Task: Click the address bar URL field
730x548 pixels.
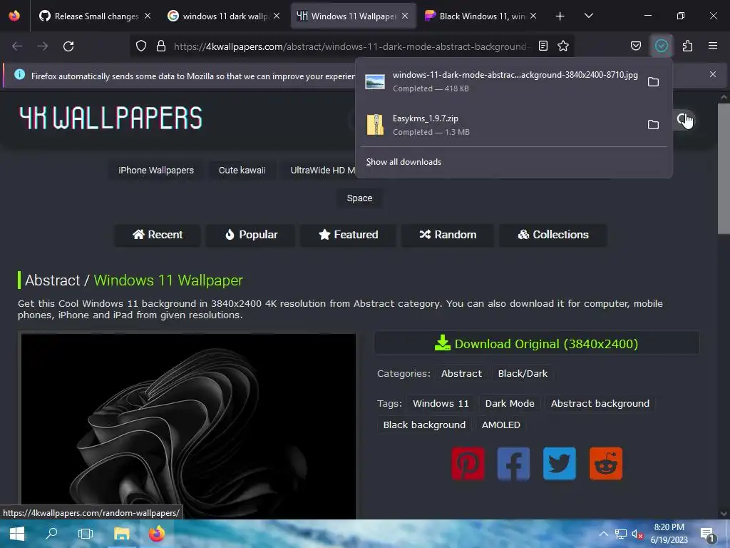Action: [x=351, y=46]
